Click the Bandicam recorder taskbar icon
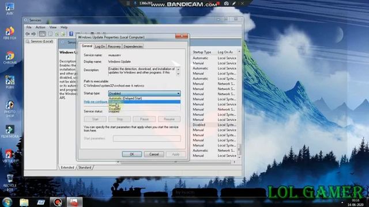Viewport: 369px width, 207px height. pyautogui.click(x=58, y=202)
